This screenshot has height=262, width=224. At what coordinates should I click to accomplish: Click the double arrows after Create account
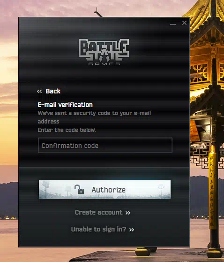coord(128,213)
